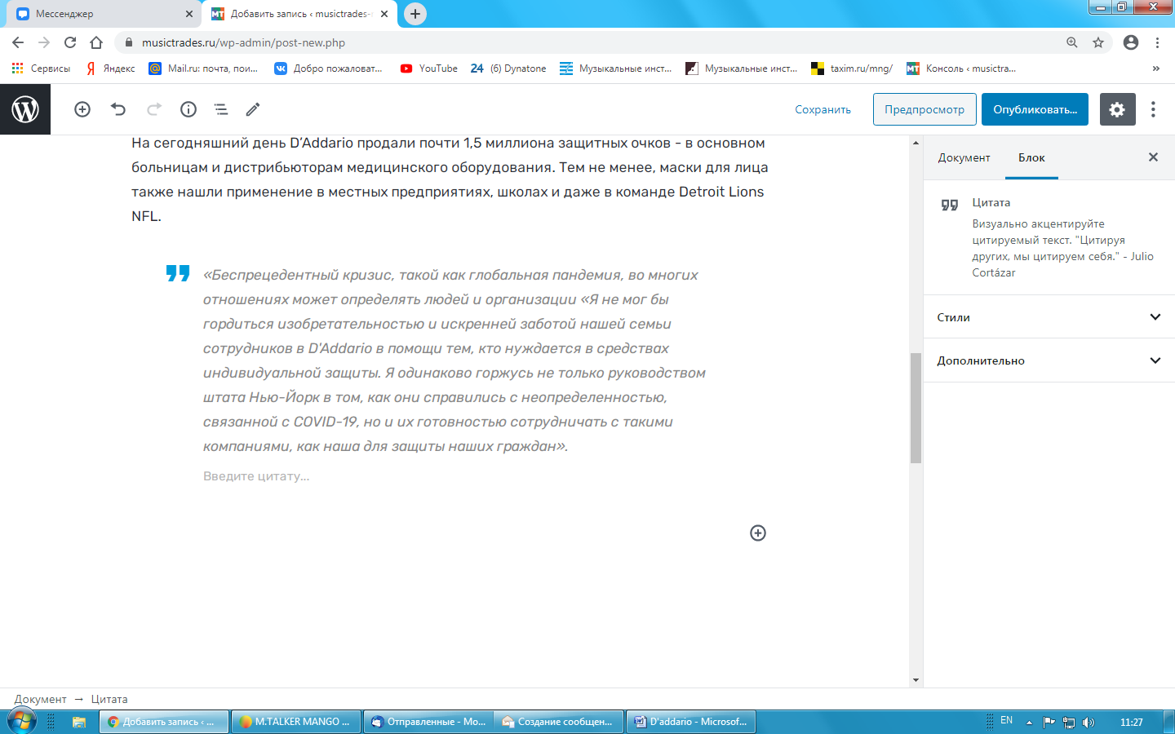Open the browser home page

point(96,42)
